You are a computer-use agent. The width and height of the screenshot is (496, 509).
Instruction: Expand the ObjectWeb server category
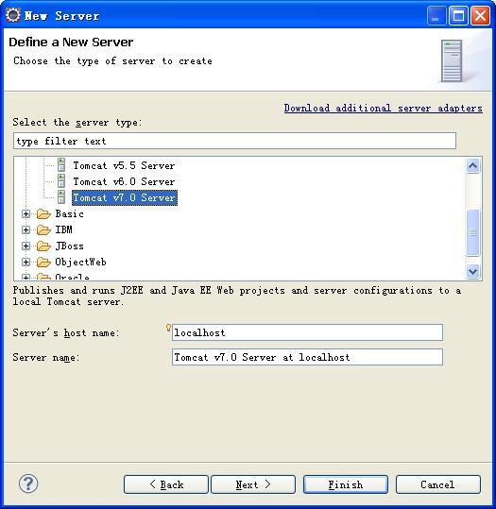(x=26, y=262)
